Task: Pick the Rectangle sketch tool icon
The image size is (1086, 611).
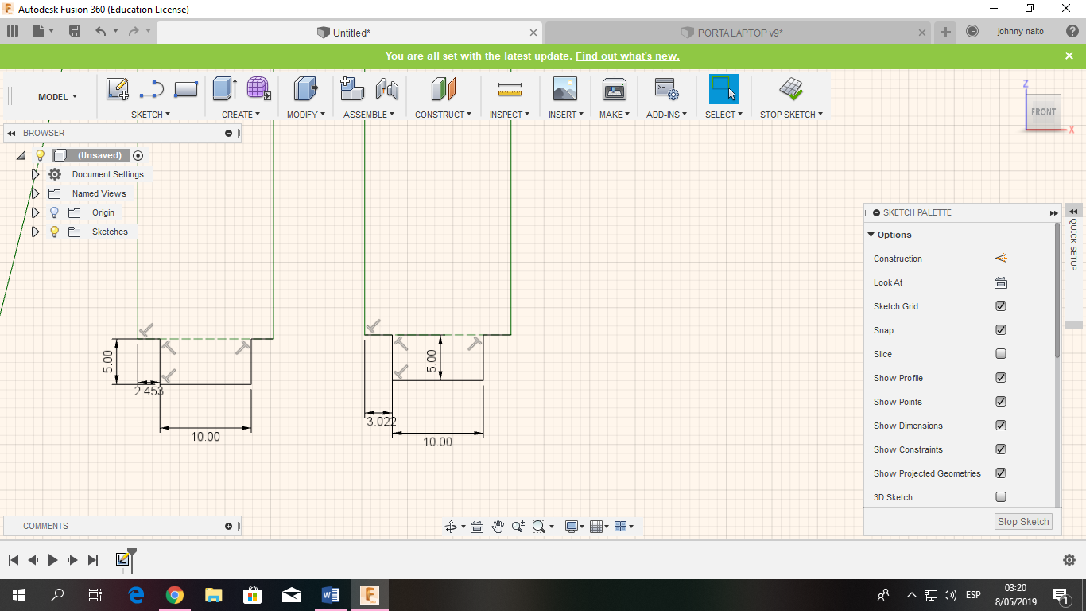Action: tap(185, 89)
